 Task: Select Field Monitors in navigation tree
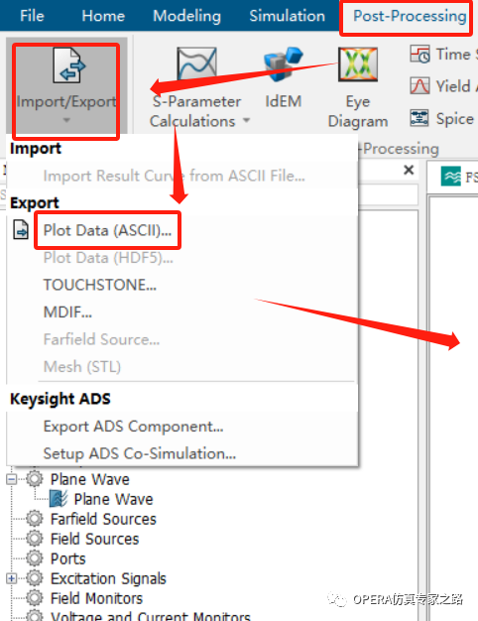pos(96,598)
